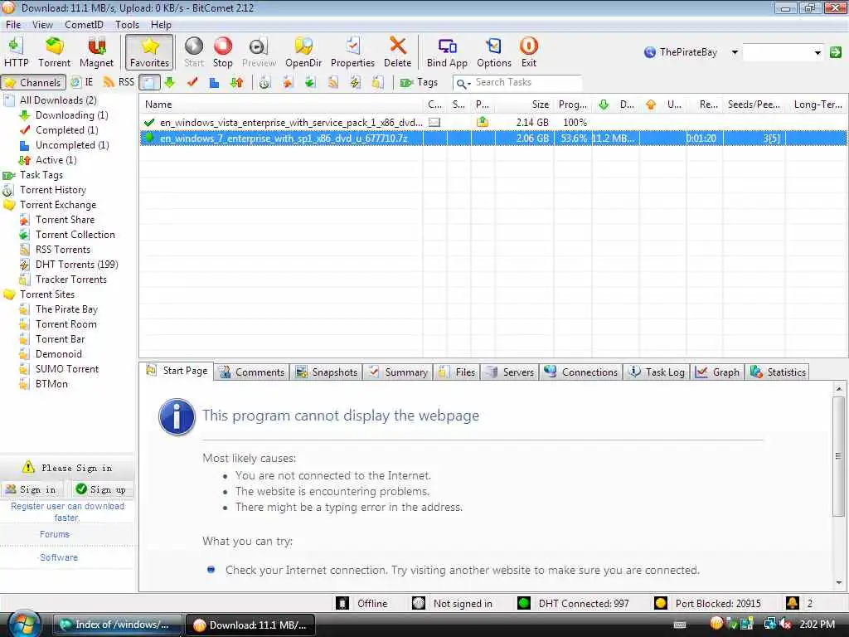Open the ThePirateBay search engine dropdown
The width and height of the screenshot is (849, 637).
coord(735,52)
